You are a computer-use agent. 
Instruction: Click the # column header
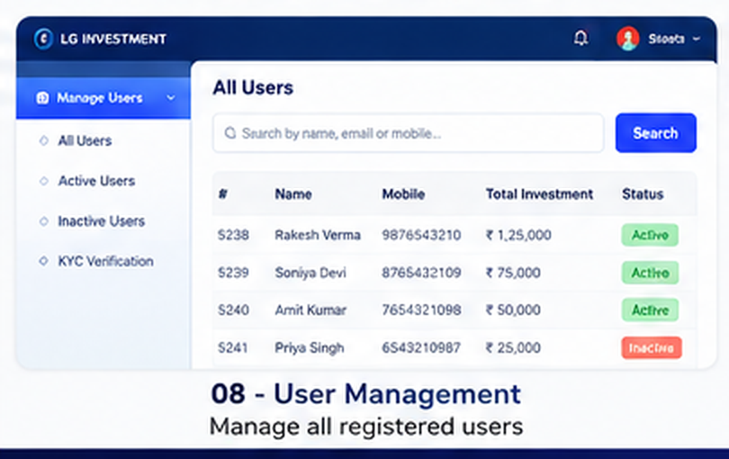[222, 193]
